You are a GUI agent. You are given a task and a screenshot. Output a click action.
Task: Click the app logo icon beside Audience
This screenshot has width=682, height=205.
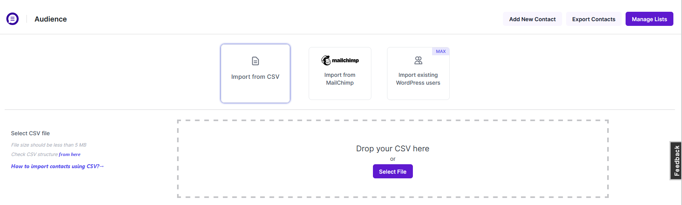click(x=13, y=19)
